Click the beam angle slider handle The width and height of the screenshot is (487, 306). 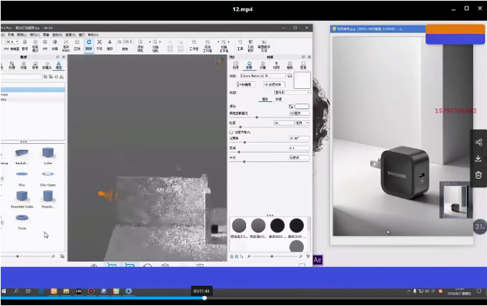point(245,142)
